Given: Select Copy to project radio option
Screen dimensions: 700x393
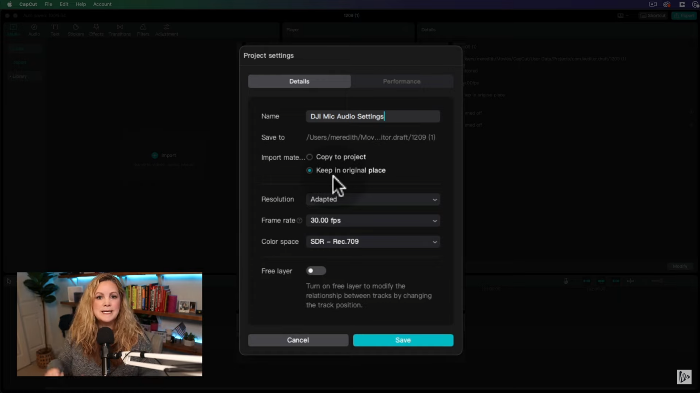Looking at the screenshot, I should [x=310, y=157].
